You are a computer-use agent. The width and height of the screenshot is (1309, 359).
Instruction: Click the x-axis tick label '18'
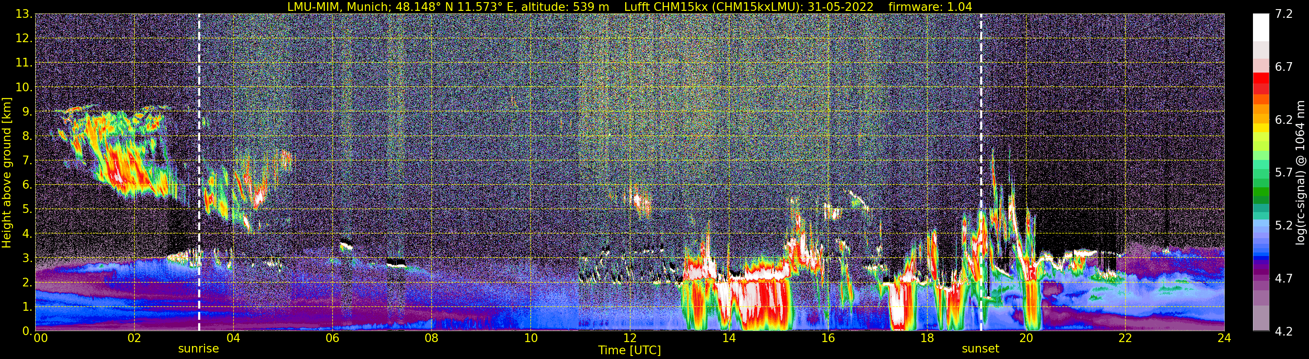point(927,339)
